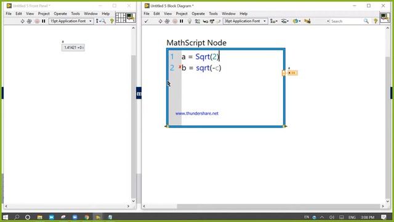Click Step Over button

pos(212,22)
